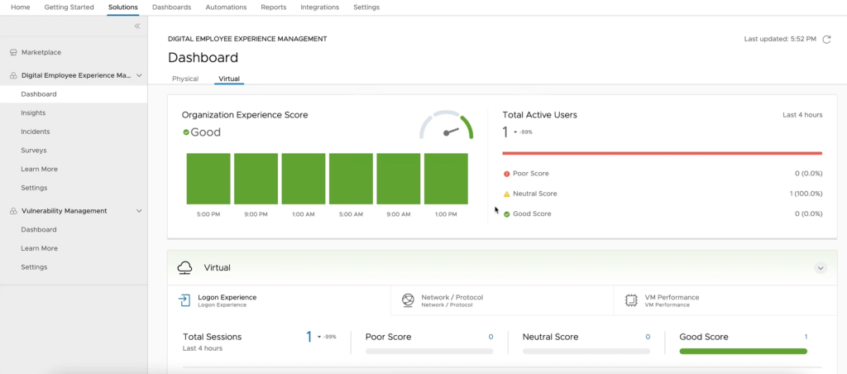Click the Poor Score sessions gray bar
Image resolution: width=847 pixels, height=374 pixels.
click(429, 352)
